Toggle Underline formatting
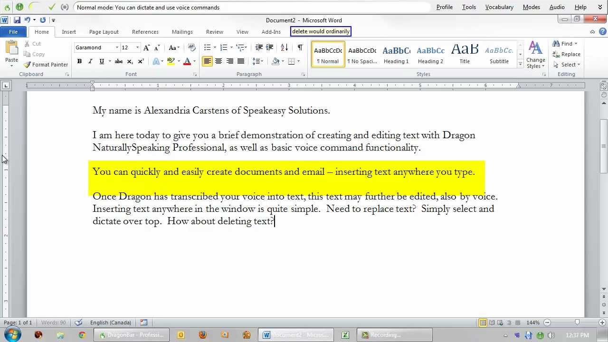Image resolution: width=608 pixels, height=342 pixels. [101, 61]
